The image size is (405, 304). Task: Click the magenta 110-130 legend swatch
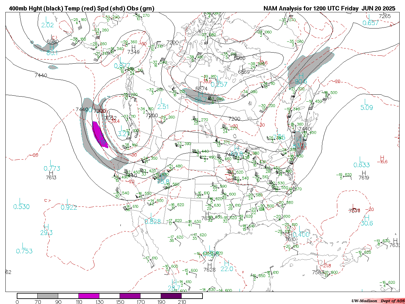(89, 296)
